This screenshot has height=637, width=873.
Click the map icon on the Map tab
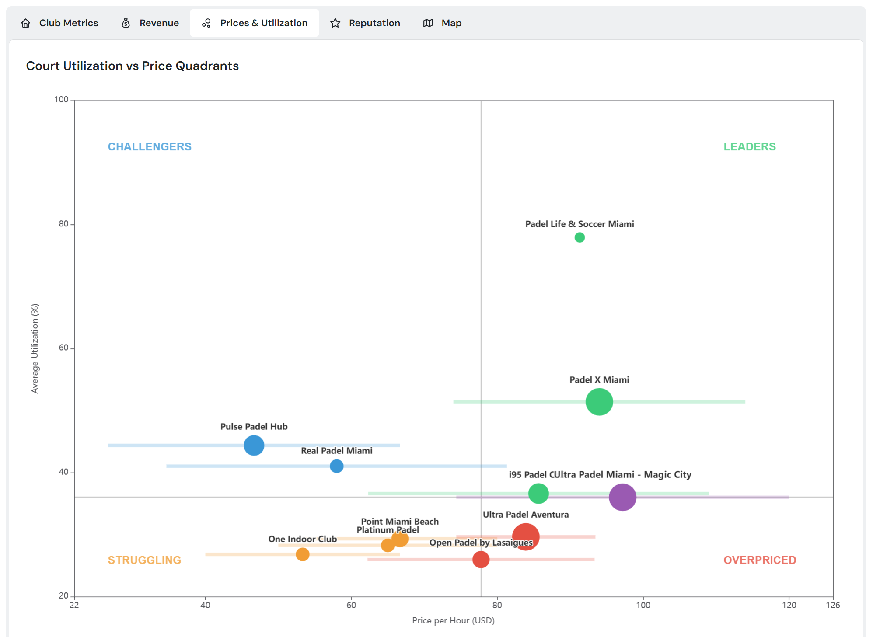tap(428, 23)
